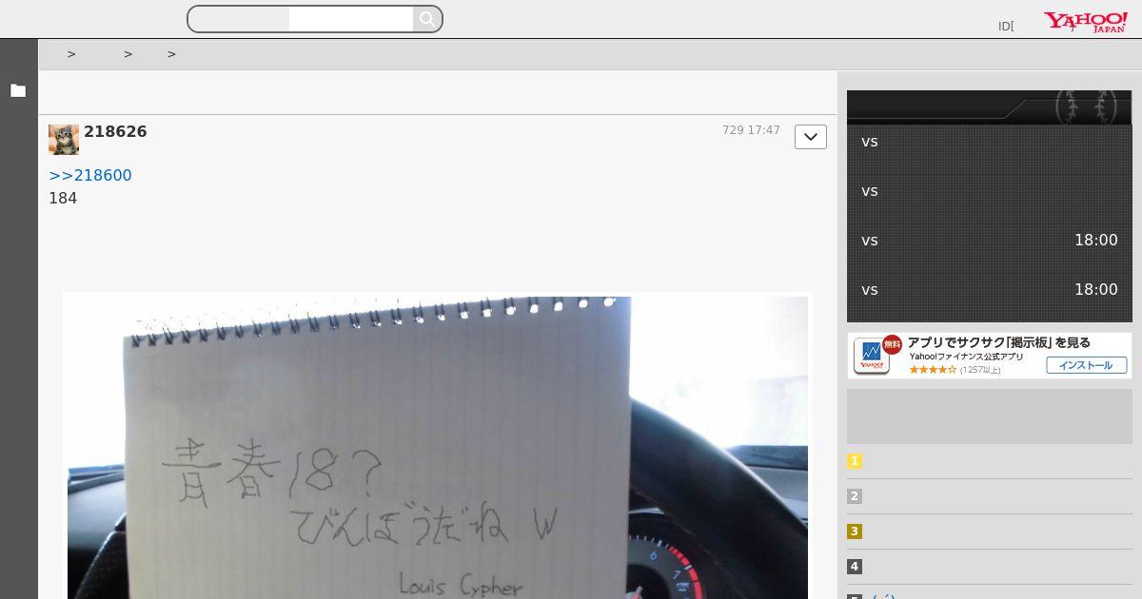Open the folder icon in left sidebar
Screen dimensions: 1142x599
(18, 91)
